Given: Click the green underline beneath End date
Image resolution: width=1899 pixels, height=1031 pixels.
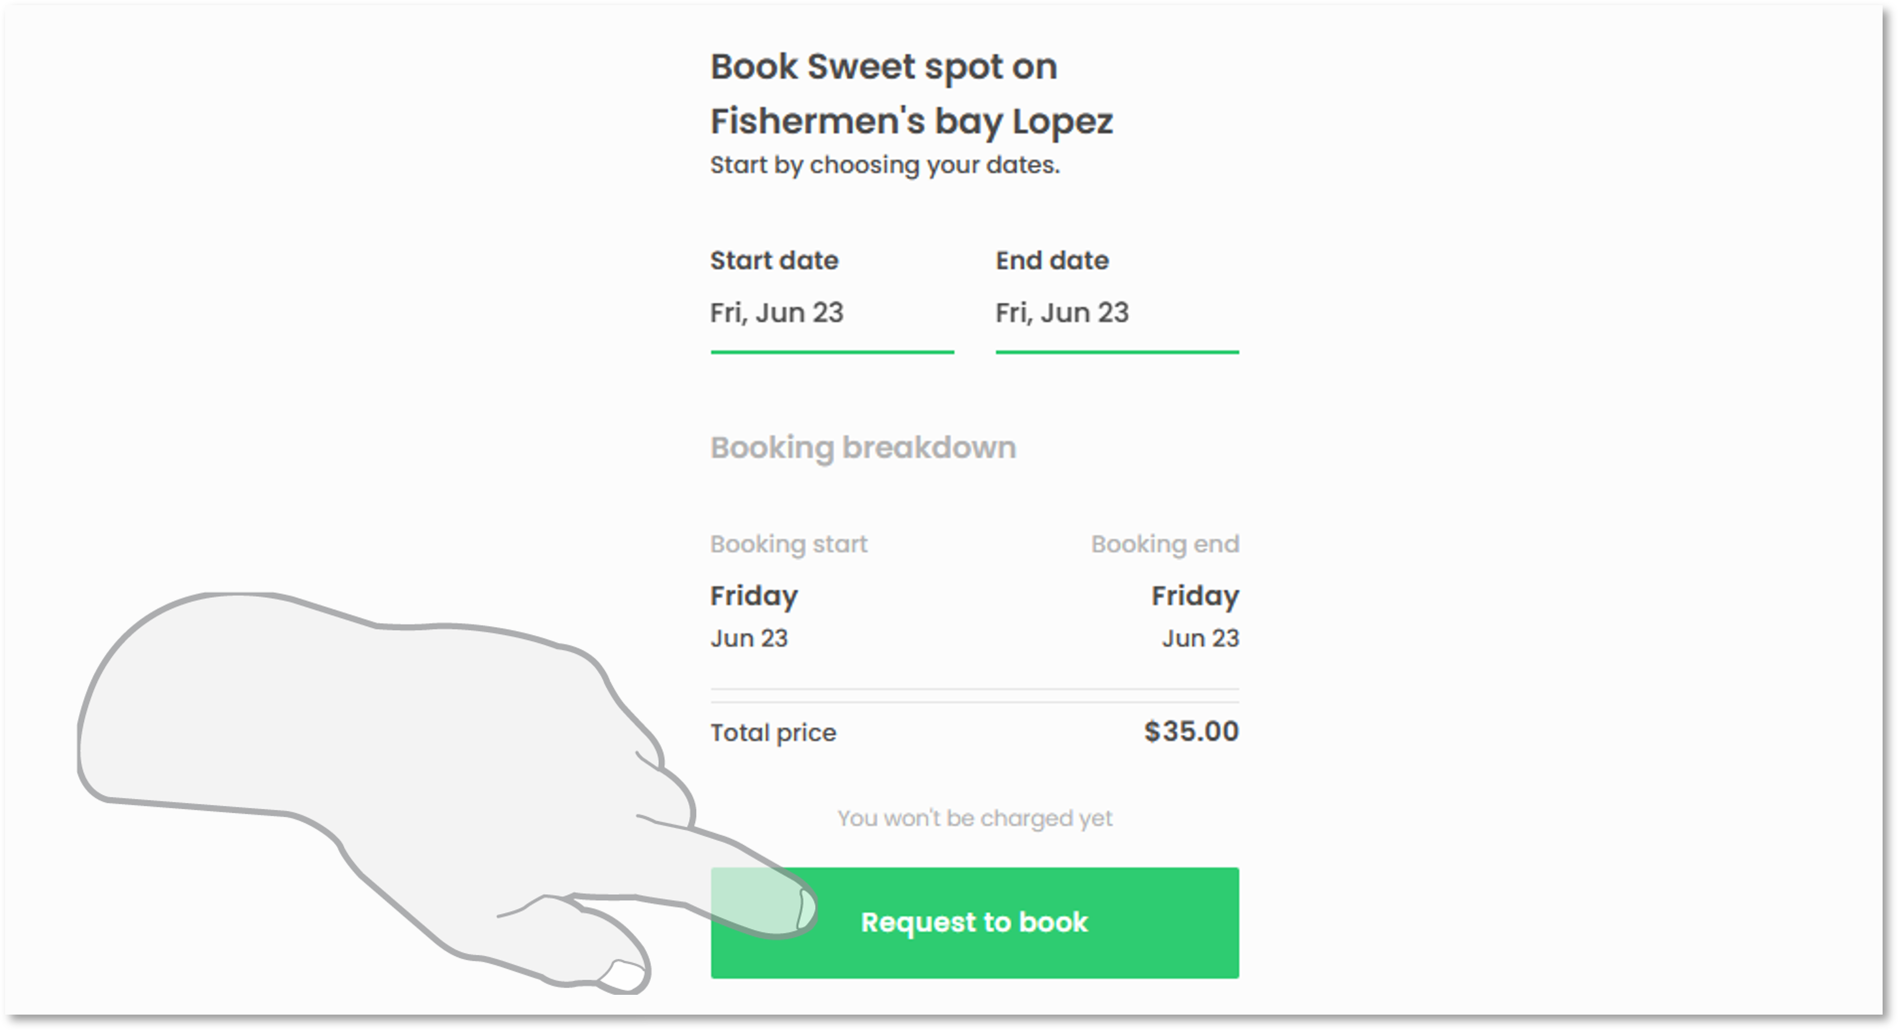Looking at the screenshot, I should 1117,352.
